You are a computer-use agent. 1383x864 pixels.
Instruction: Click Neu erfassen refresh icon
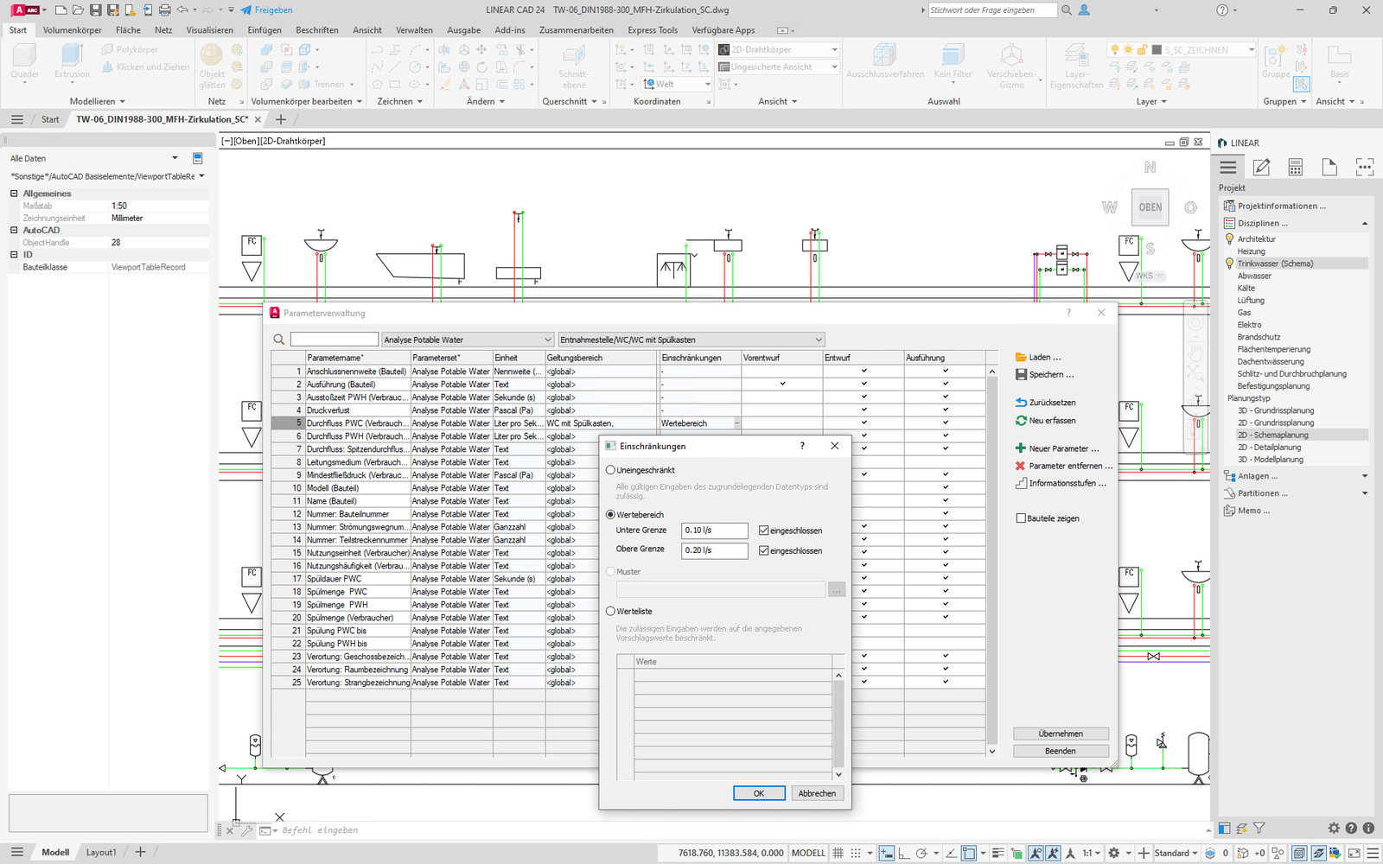(1021, 421)
